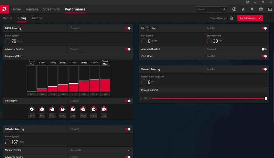Viewport: 274px width, 158px height.
Task: Open the Gaming tab
Action: tap(32, 9)
